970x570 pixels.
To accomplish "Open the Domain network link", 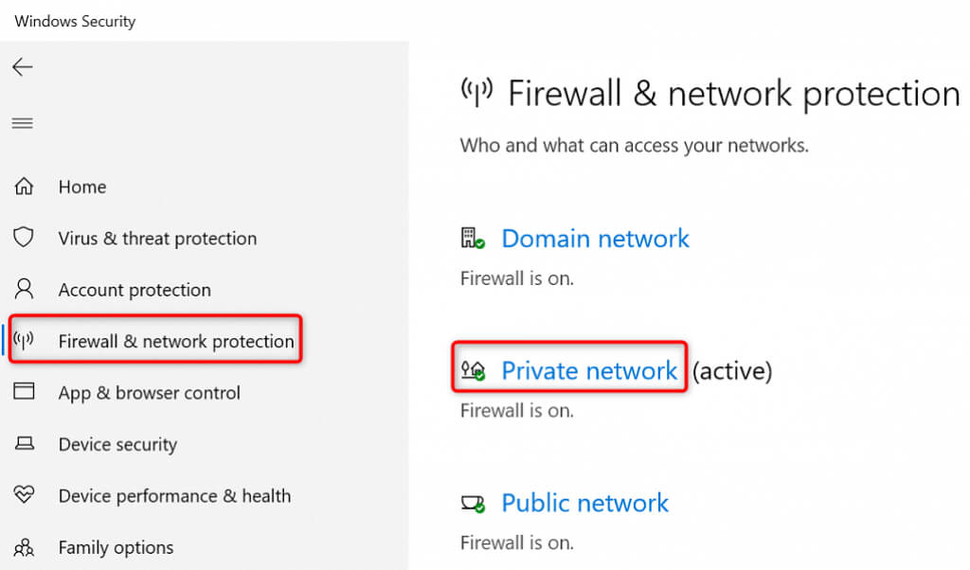I will coord(595,239).
